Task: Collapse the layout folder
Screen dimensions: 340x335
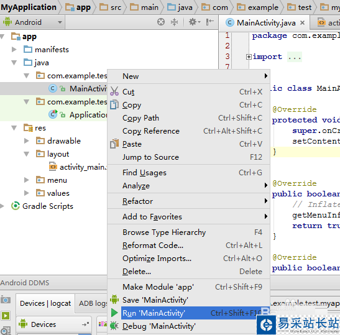Action: pyautogui.click(x=27, y=154)
